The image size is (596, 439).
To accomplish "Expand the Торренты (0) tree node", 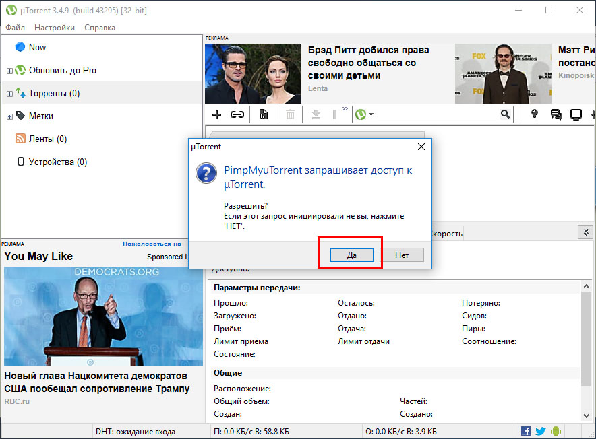I will point(9,94).
